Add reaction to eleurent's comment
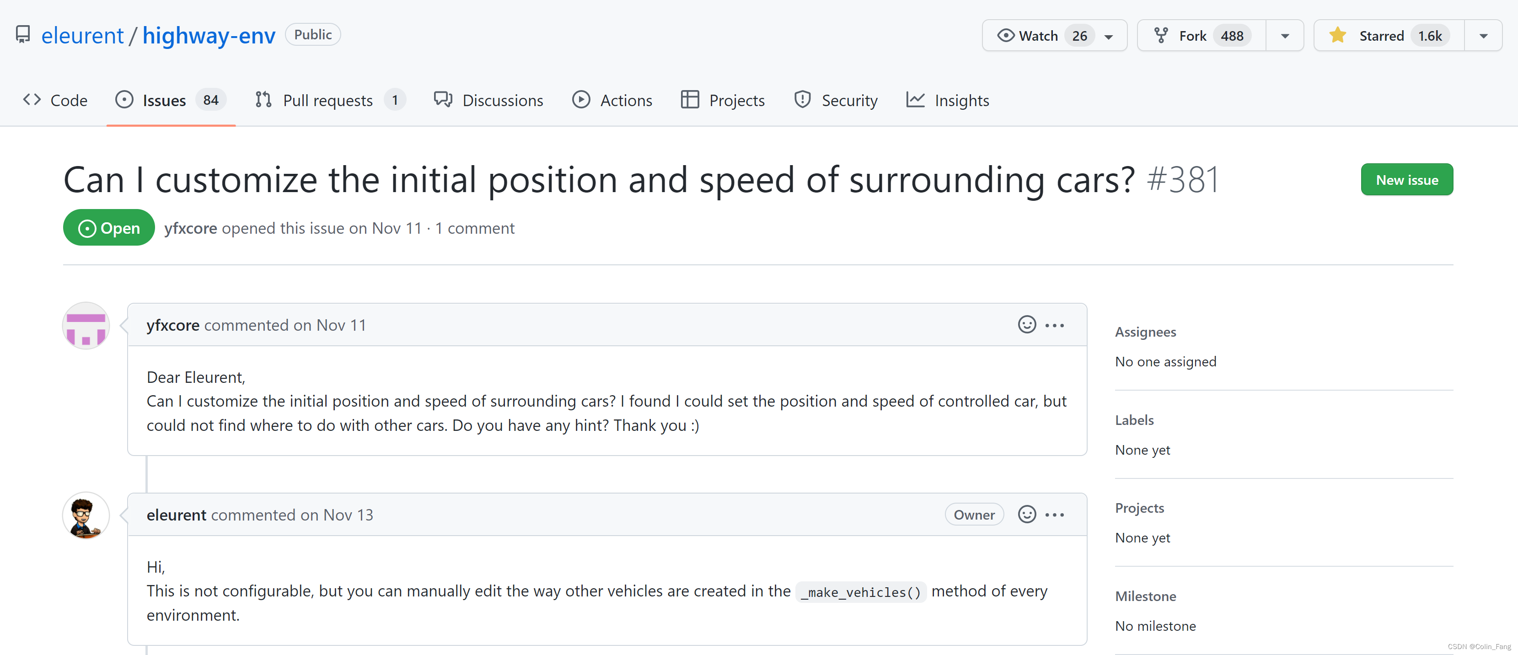Viewport: 1518px width, 655px height. [1026, 515]
